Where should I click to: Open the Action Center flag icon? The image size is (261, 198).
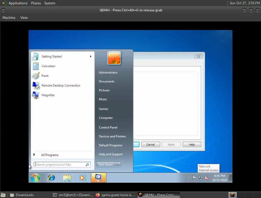194,178
